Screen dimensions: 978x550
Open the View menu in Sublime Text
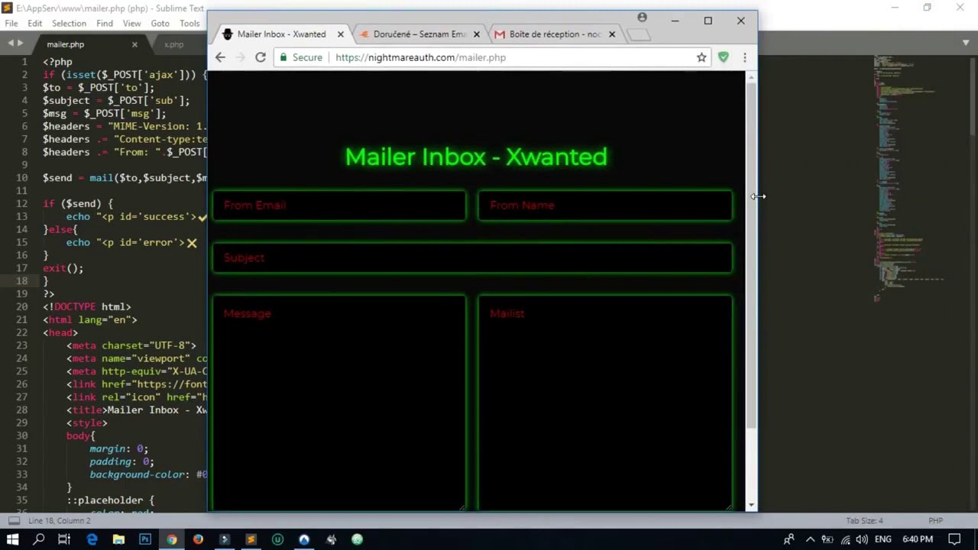(132, 24)
